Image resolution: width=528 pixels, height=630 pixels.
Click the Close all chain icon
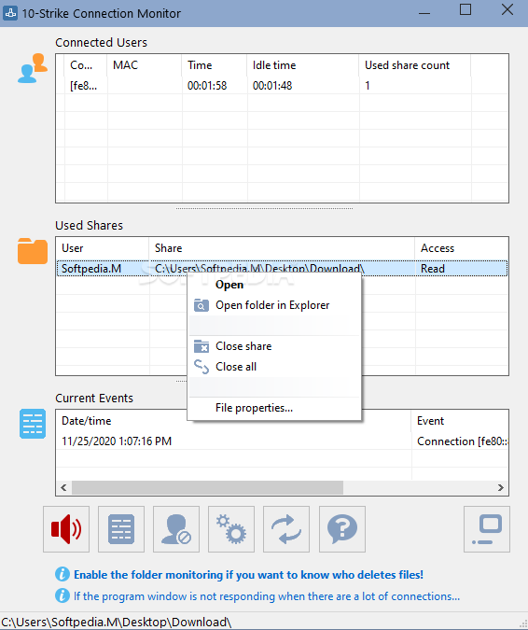[201, 367]
